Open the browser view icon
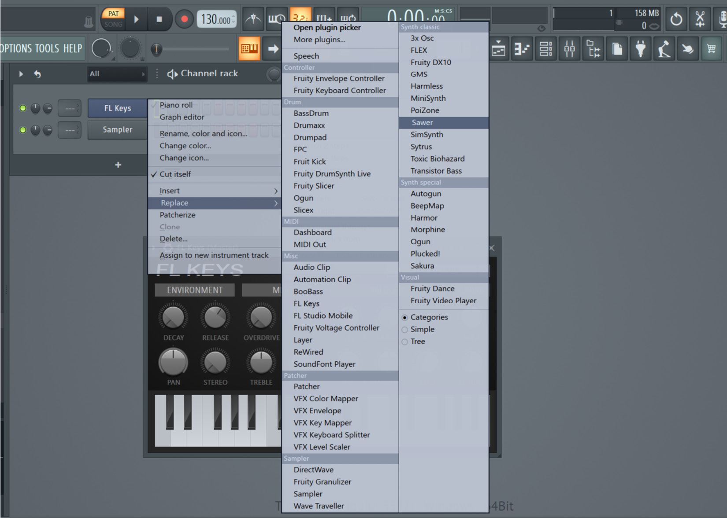The height and width of the screenshot is (518, 727). [x=593, y=49]
